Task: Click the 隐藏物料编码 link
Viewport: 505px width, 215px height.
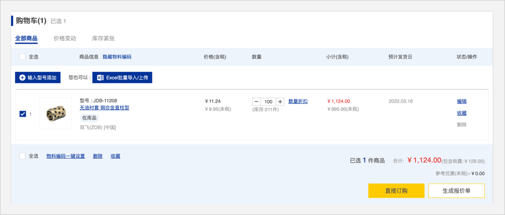Action: pyautogui.click(x=117, y=57)
